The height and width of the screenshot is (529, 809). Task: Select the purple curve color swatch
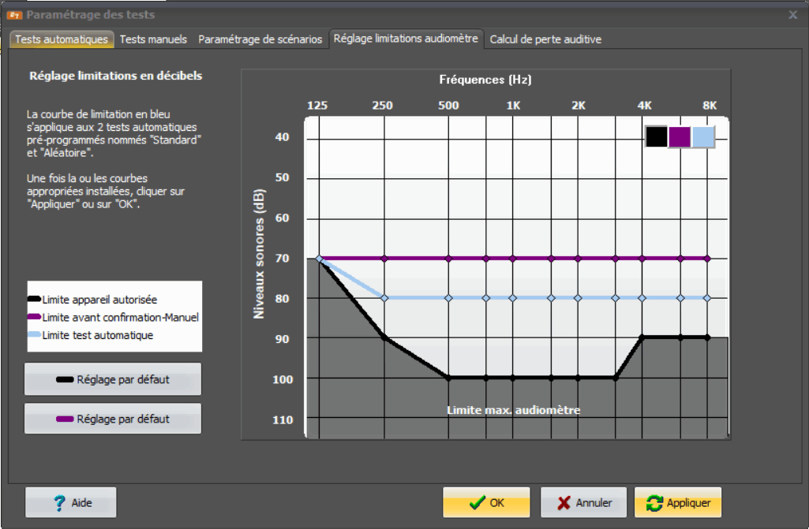click(680, 136)
